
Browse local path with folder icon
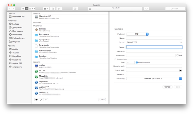click(181, 70)
